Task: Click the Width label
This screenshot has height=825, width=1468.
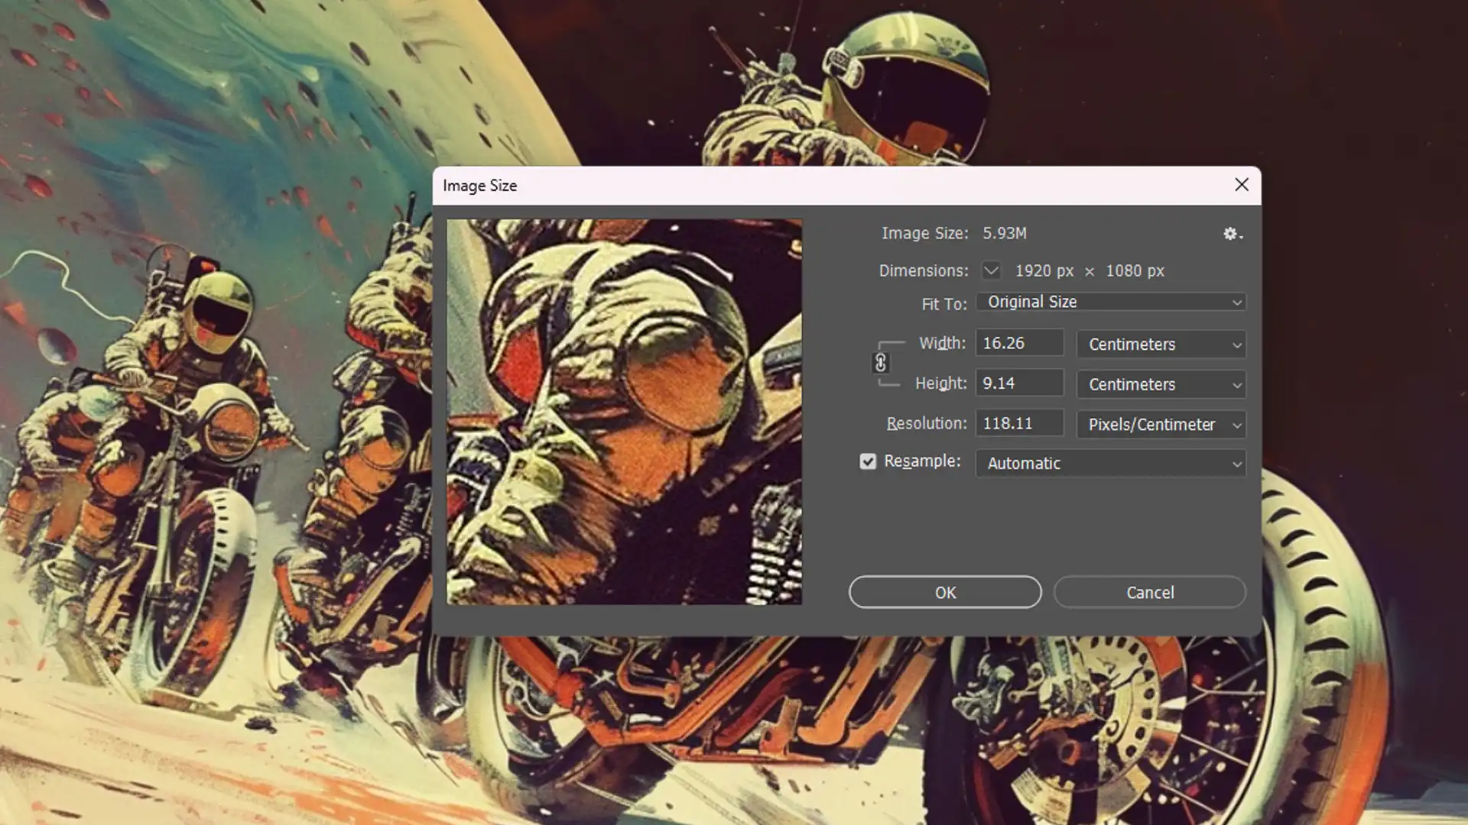Action: click(x=943, y=343)
